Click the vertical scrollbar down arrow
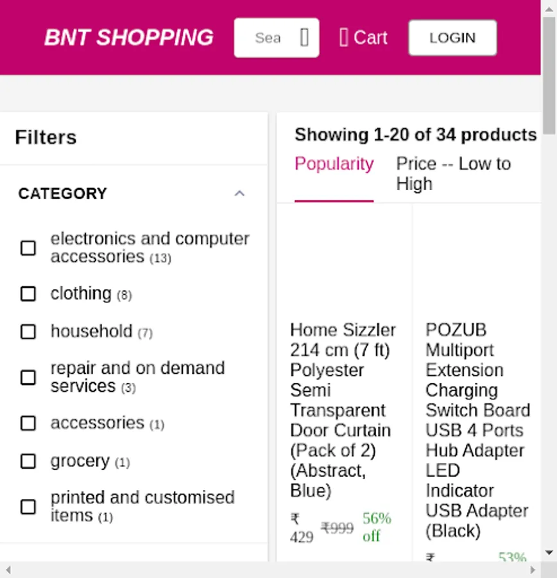Image resolution: width=557 pixels, height=578 pixels. [x=549, y=553]
